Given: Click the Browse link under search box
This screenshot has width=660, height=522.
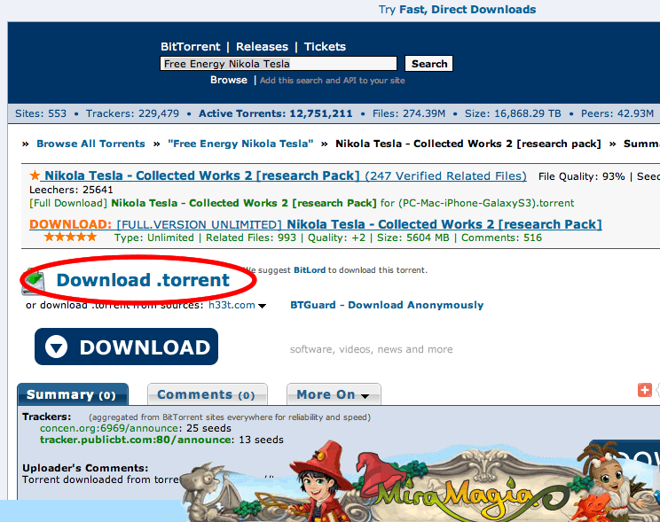Looking at the screenshot, I should pyautogui.click(x=229, y=80).
